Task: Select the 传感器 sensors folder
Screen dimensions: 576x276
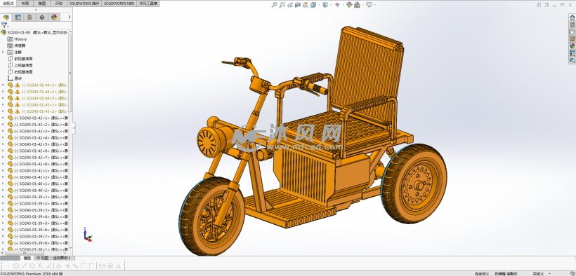Action: coord(17,46)
